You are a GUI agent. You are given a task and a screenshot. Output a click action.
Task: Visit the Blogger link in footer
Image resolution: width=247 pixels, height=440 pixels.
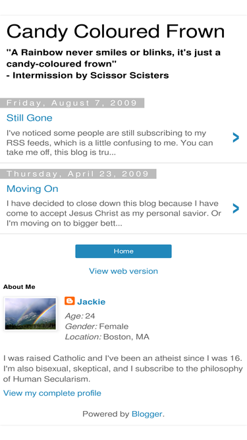coord(147,414)
